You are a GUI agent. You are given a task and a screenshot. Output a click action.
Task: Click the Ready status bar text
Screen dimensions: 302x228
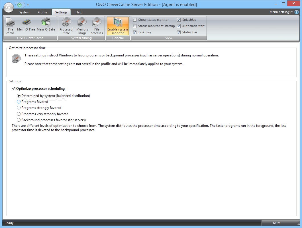coord(9,223)
